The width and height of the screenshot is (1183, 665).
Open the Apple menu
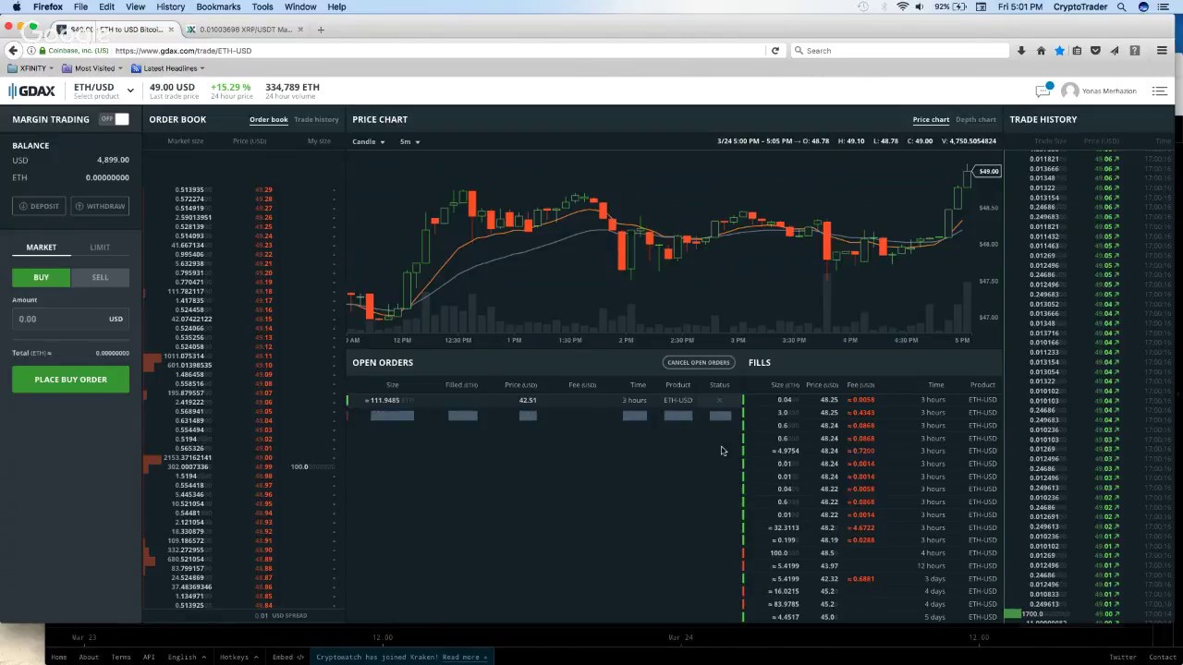click(16, 6)
